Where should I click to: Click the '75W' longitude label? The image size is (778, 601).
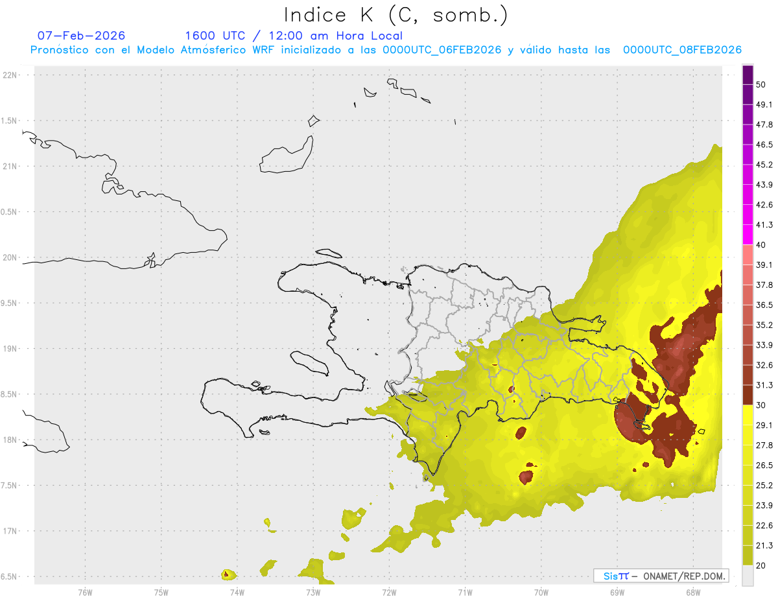161,592
